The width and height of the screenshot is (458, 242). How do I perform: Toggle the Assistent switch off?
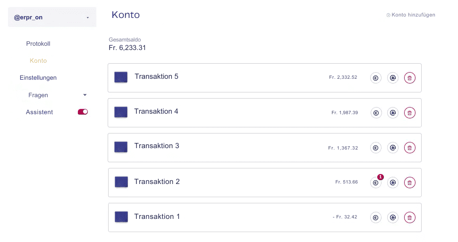tap(83, 112)
